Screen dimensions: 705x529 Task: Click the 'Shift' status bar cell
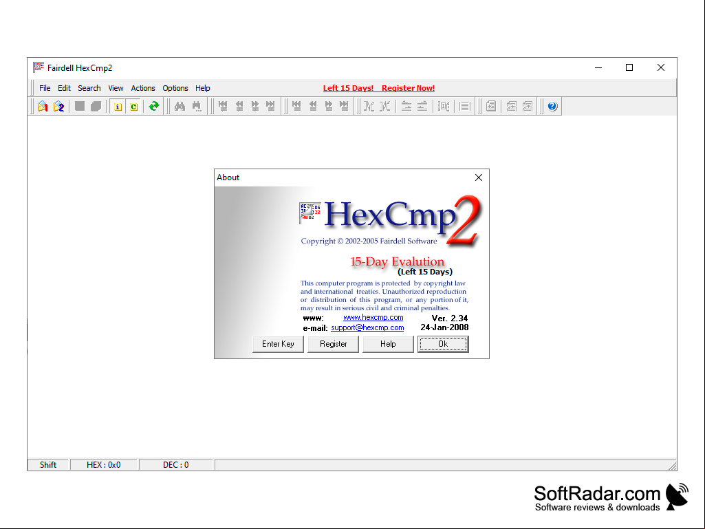click(x=48, y=464)
